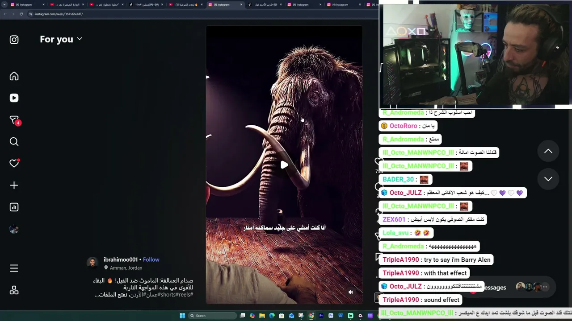The width and height of the screenshot is (572, 321).
Task: Open Google Chrome from the taskbar
Action: click(311, 316)
